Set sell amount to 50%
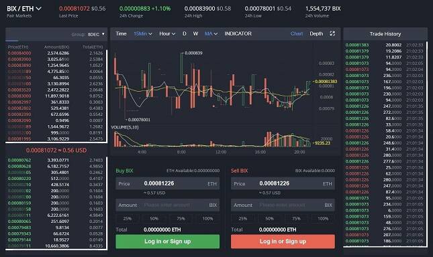This screenshot has height=257, width=433. pos(269,218)
